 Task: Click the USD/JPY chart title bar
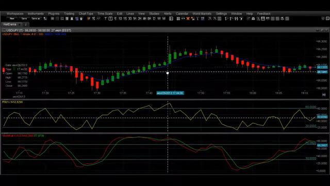click(165, 30)
